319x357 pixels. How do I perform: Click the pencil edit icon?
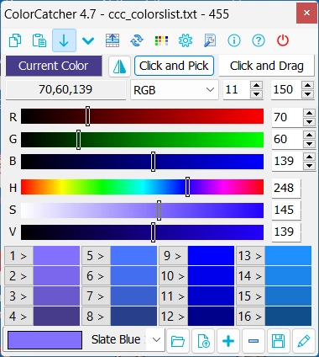(304, 341)
